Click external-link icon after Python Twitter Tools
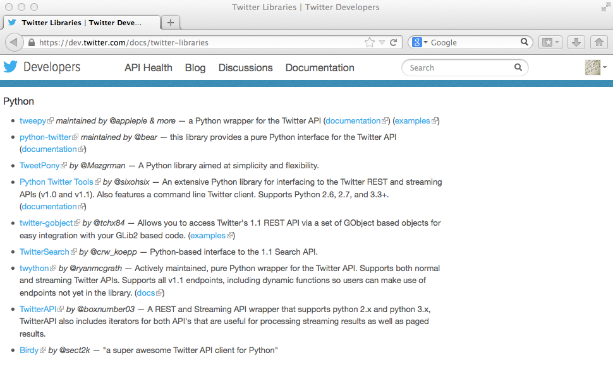 click(x=98, y=182)
